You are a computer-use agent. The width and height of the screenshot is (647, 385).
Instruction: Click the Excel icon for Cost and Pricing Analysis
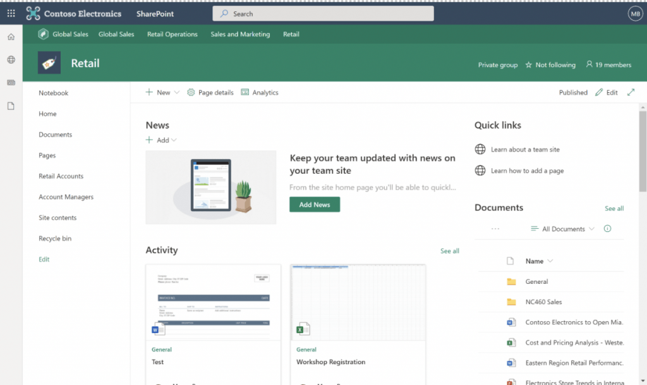(x=511, y=343)
